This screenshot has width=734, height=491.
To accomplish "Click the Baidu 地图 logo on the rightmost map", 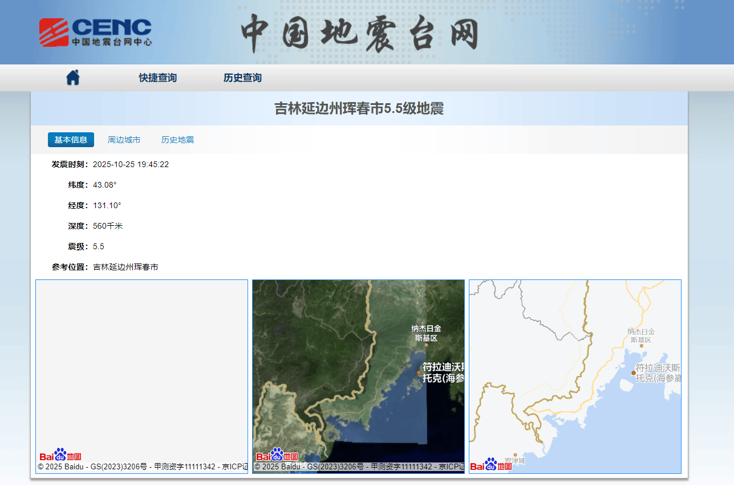I will point(492,465).
